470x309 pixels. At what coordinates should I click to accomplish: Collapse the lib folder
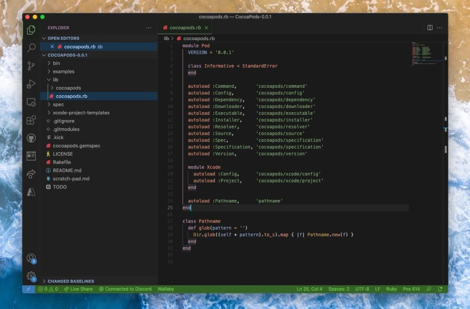click(56, 80)
